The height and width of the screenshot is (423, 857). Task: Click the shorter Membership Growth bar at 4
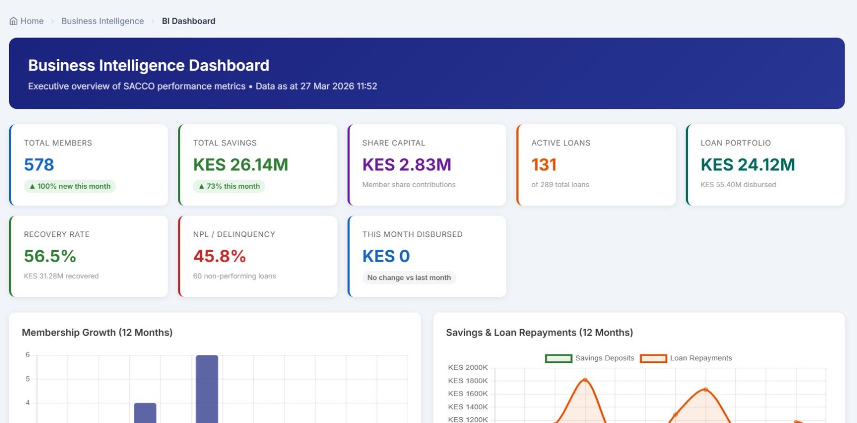(145, 413)
